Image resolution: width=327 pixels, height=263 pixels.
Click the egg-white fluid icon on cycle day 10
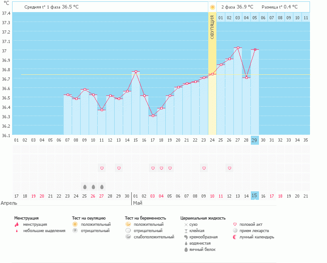93,186
